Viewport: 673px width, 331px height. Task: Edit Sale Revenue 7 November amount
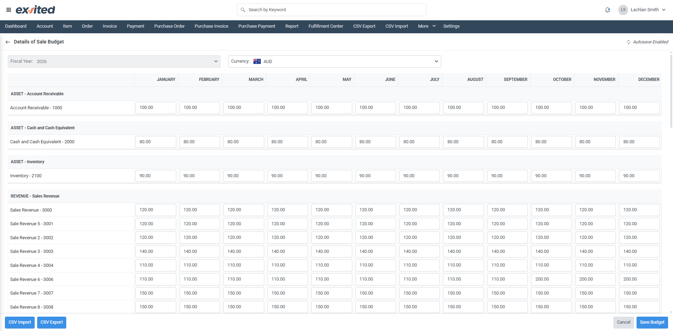596,293
